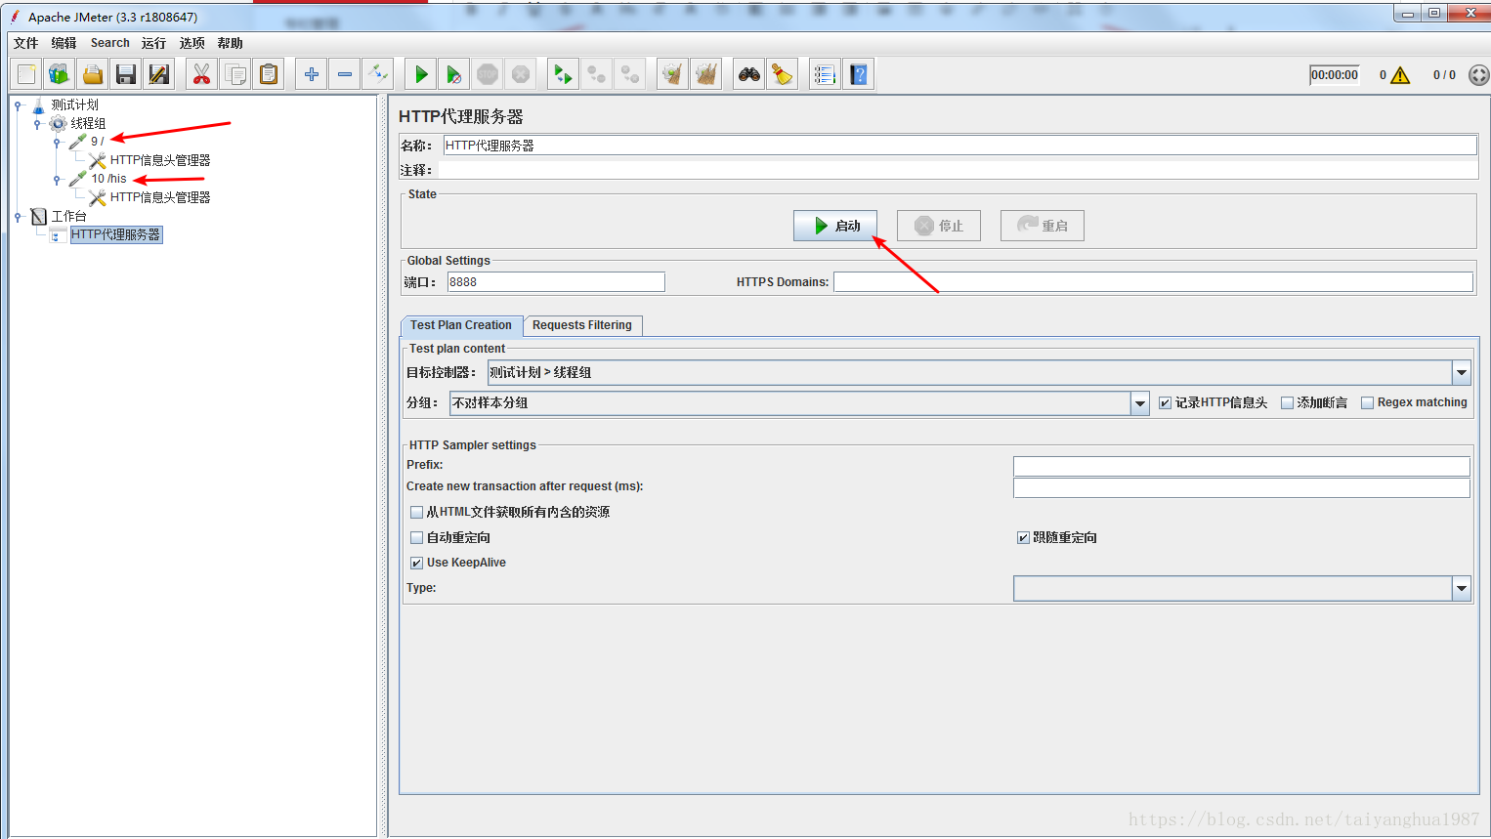Click the Create new transaction after request field

coord(1242,487)
